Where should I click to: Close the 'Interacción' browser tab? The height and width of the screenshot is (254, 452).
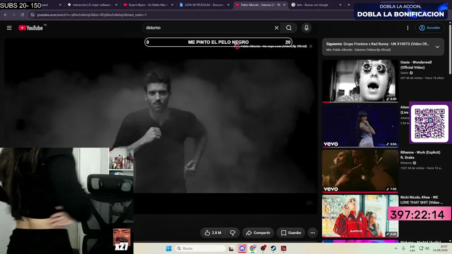click(x=116, y=5)
